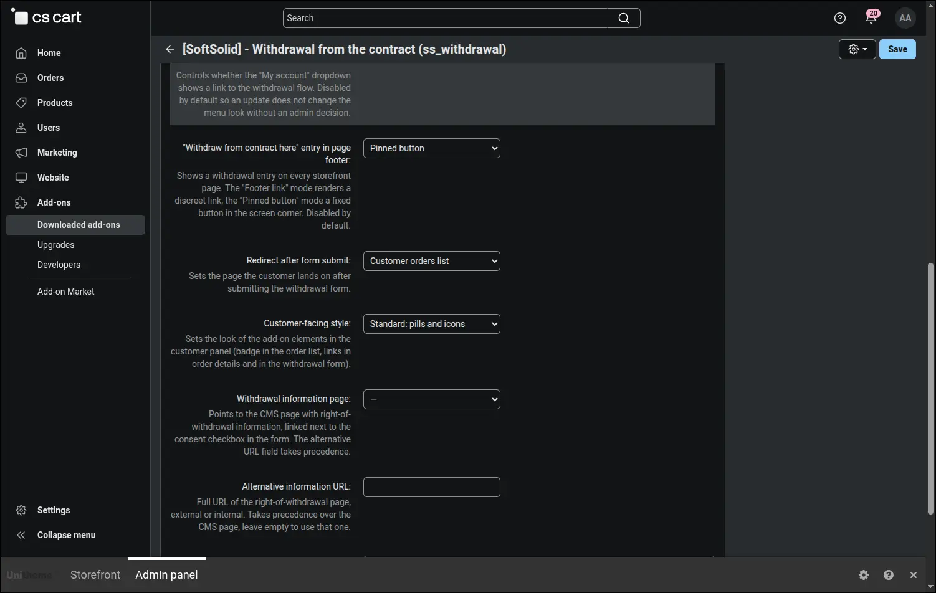This screenshot has width=936, height=593.
Task: Click Collapse menu label
Action: [x=67, y=535]
